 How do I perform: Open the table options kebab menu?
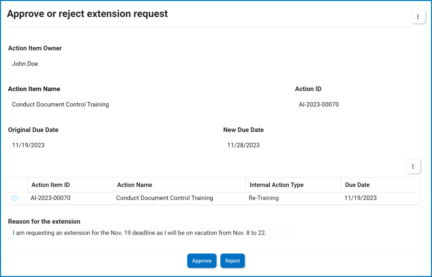413,166
